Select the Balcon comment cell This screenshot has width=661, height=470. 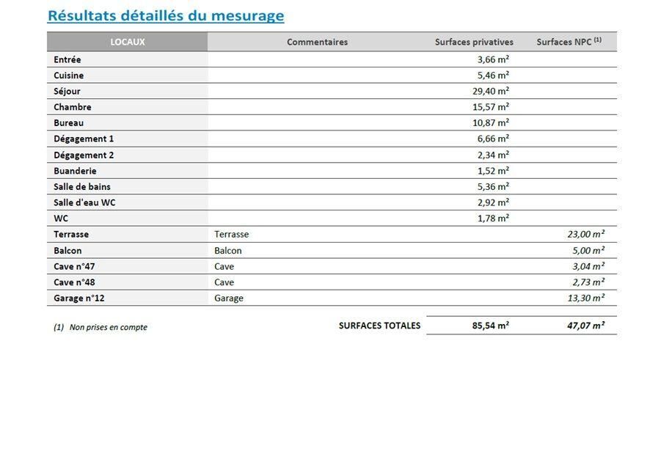228,251
